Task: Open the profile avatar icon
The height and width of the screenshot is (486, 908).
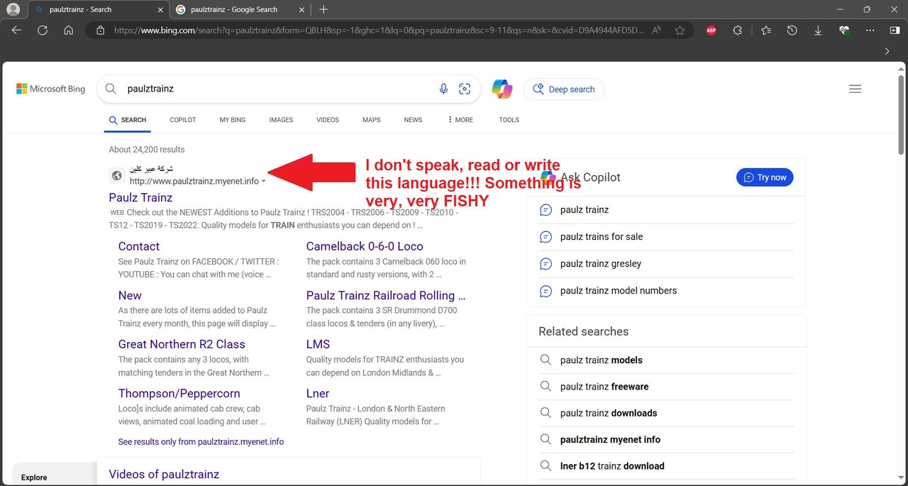Action: tap(13, 9)
